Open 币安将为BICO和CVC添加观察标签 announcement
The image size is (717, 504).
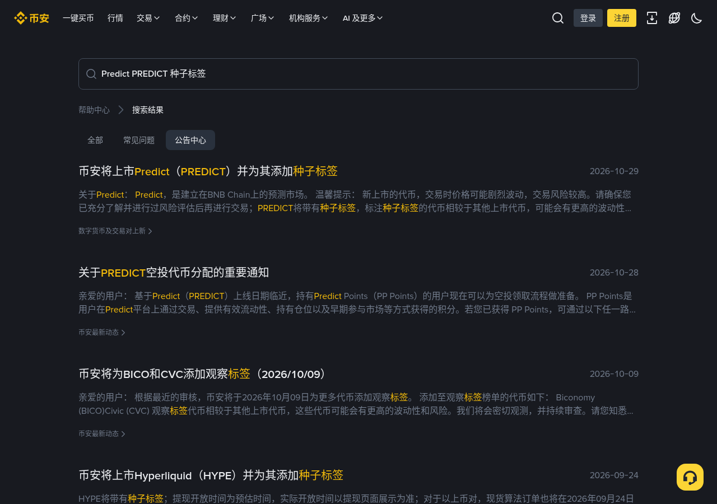[x=203, y=374]
